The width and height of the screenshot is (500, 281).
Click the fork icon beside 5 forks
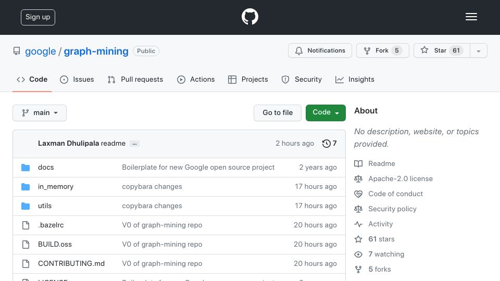point(358,270)
